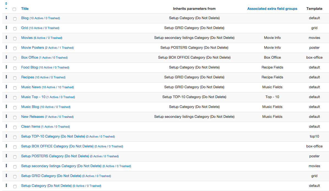This screenshot has width=329, height=191.
Task: Open the Grid category link
Action: point(24,28)
